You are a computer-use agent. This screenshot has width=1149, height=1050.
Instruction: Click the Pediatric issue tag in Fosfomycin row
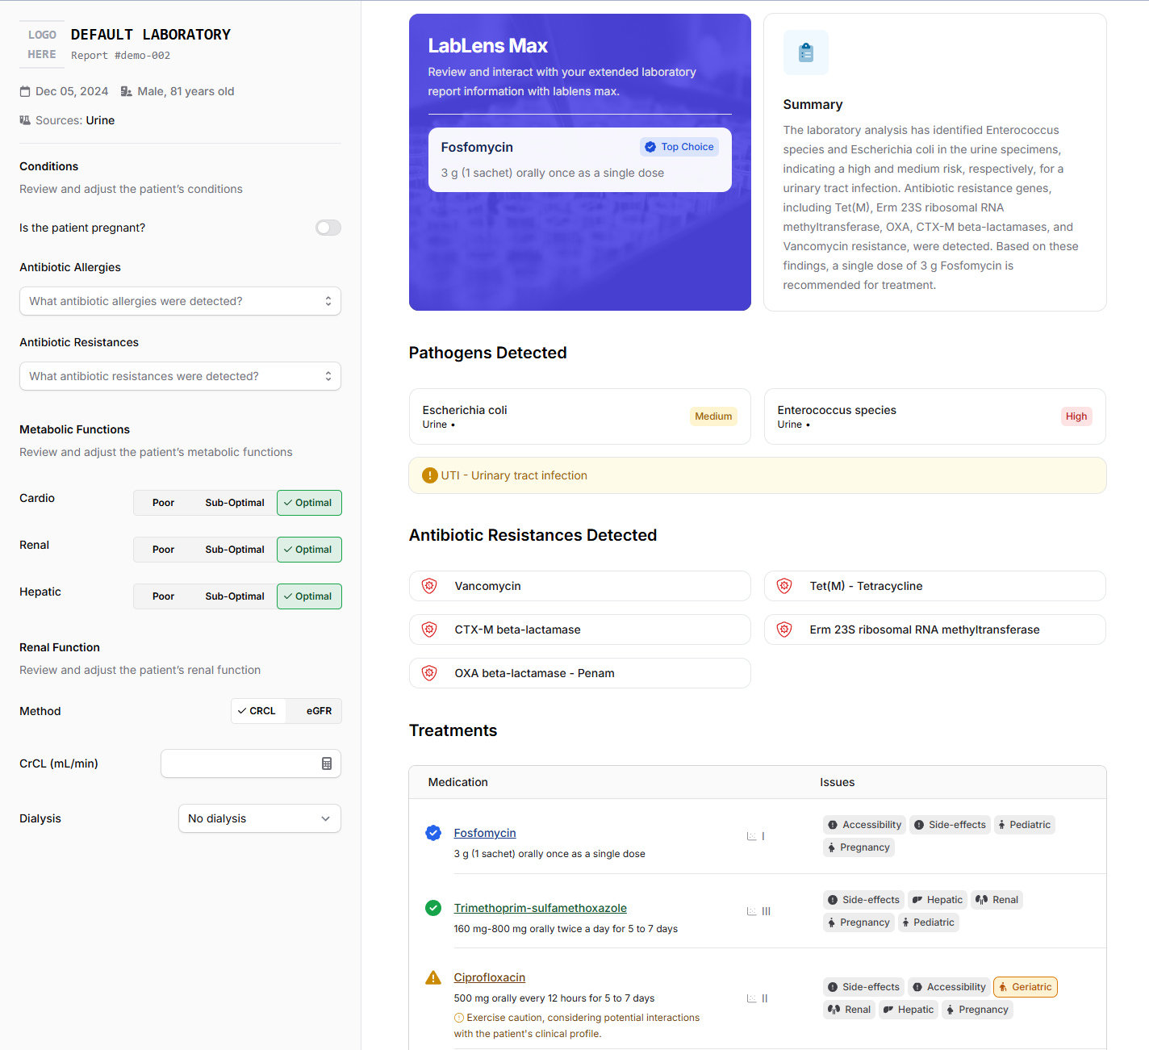(1024, 825)
